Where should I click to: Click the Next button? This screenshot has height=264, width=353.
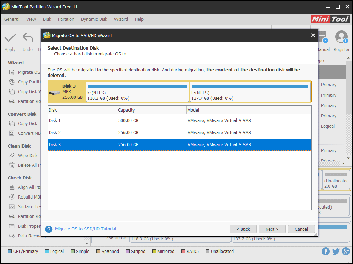click(x=272, y=229)
